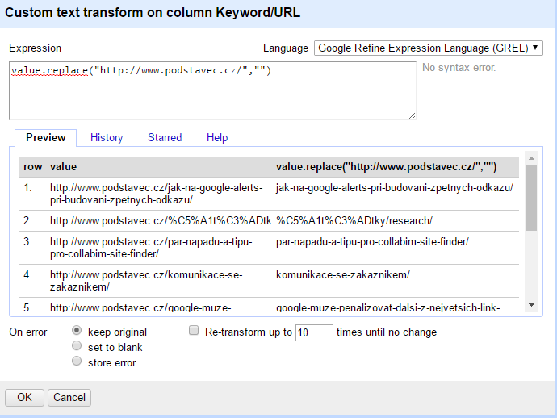
Task: Click the preview scroll down arrow
Action: (x=531, y=305)
